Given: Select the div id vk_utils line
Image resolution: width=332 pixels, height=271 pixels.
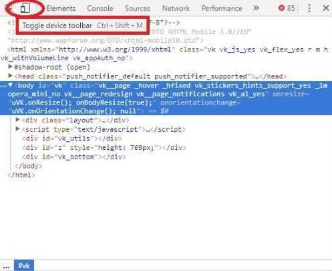Looking at the screenshot, I should pos(72,139).
